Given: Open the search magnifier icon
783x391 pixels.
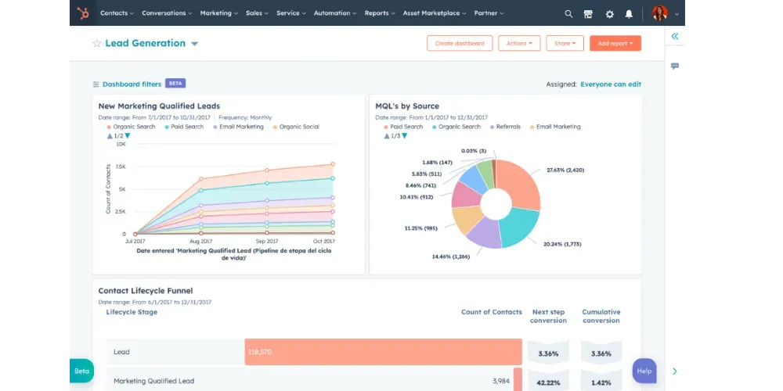Looking at the screenshot, I should tap(568, 14).
